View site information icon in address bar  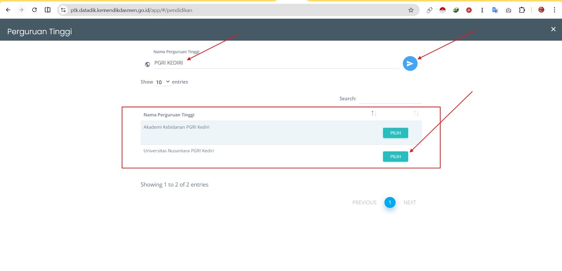click(63, 10)
